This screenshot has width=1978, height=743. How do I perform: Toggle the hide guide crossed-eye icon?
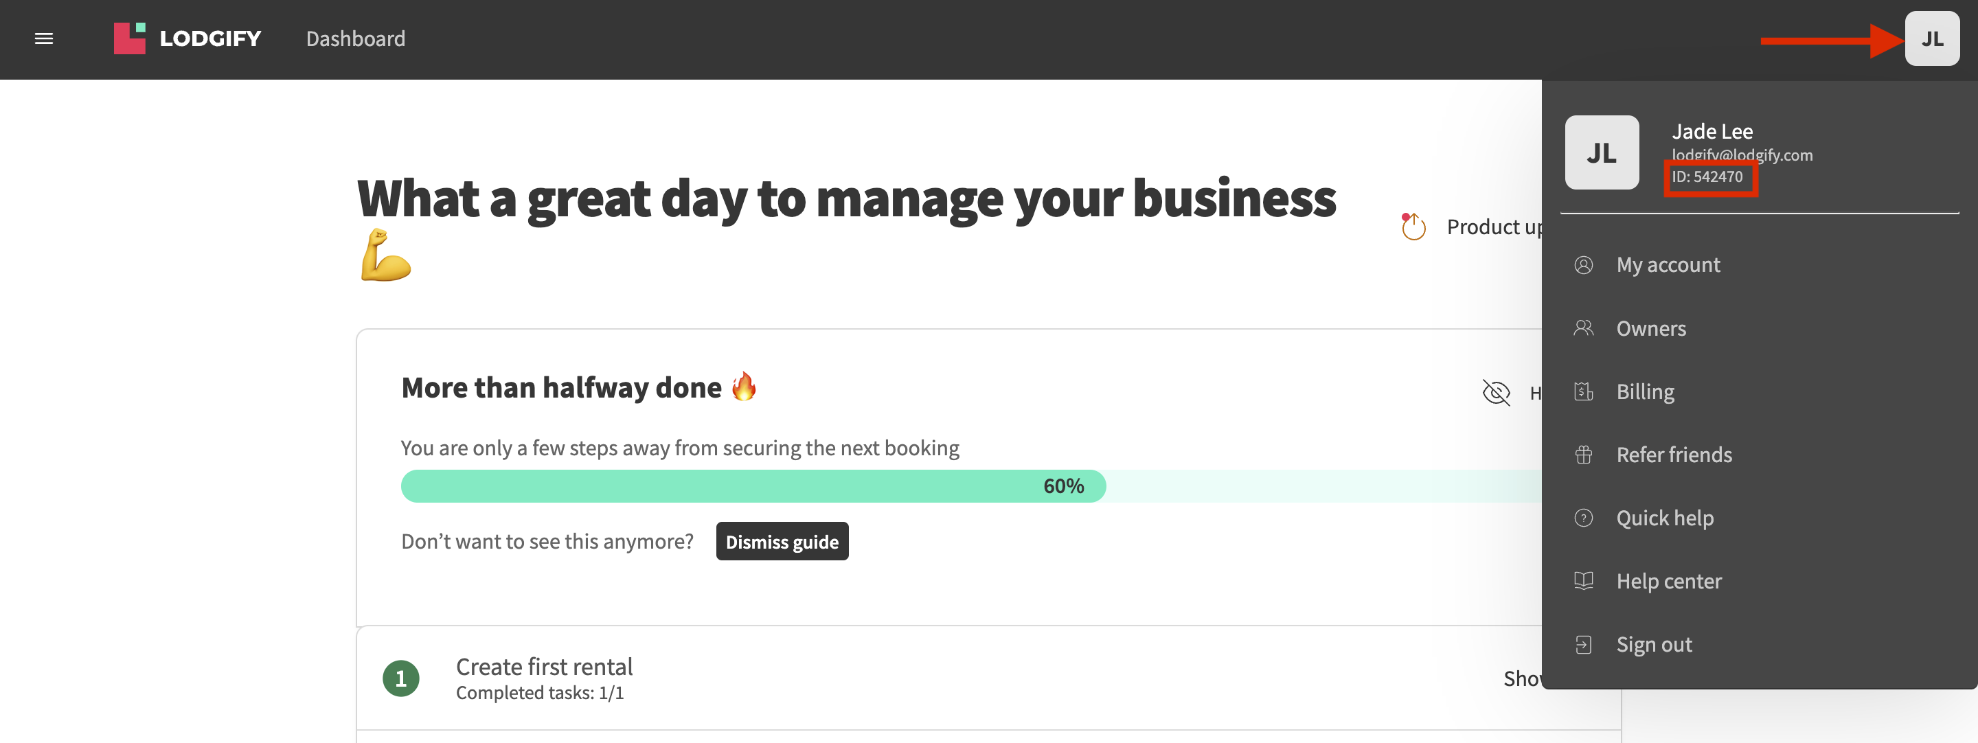point(1496,392)
